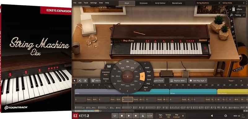Expand the Tuning panel chevron
The height and width of the screenshot is (119, 248).
[x=244, y=15]
